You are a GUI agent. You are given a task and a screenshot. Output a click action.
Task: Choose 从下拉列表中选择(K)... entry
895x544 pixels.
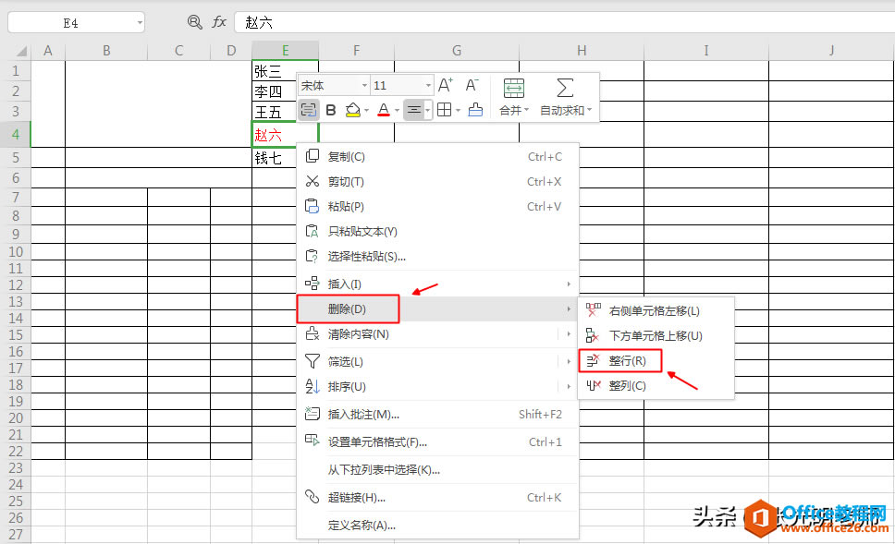(x=437, y=470)
